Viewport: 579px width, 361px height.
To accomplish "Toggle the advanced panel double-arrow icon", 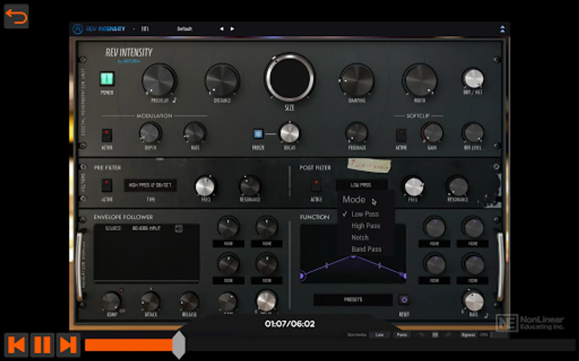I will (x=502, y=29).
